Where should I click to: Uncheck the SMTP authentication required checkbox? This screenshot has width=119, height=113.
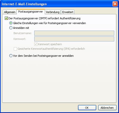[6, 18]
